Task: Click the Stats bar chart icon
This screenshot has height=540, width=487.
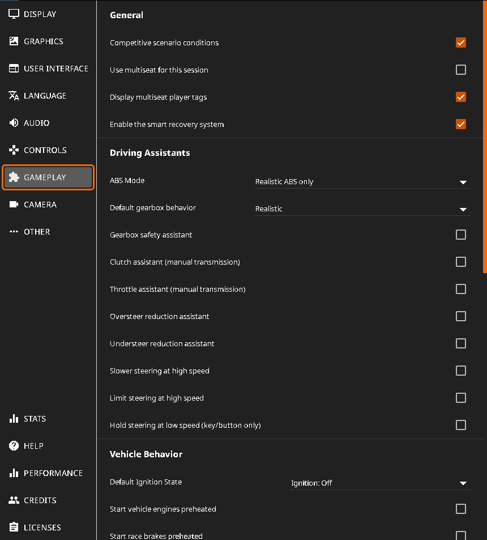Action: (14, 419)
